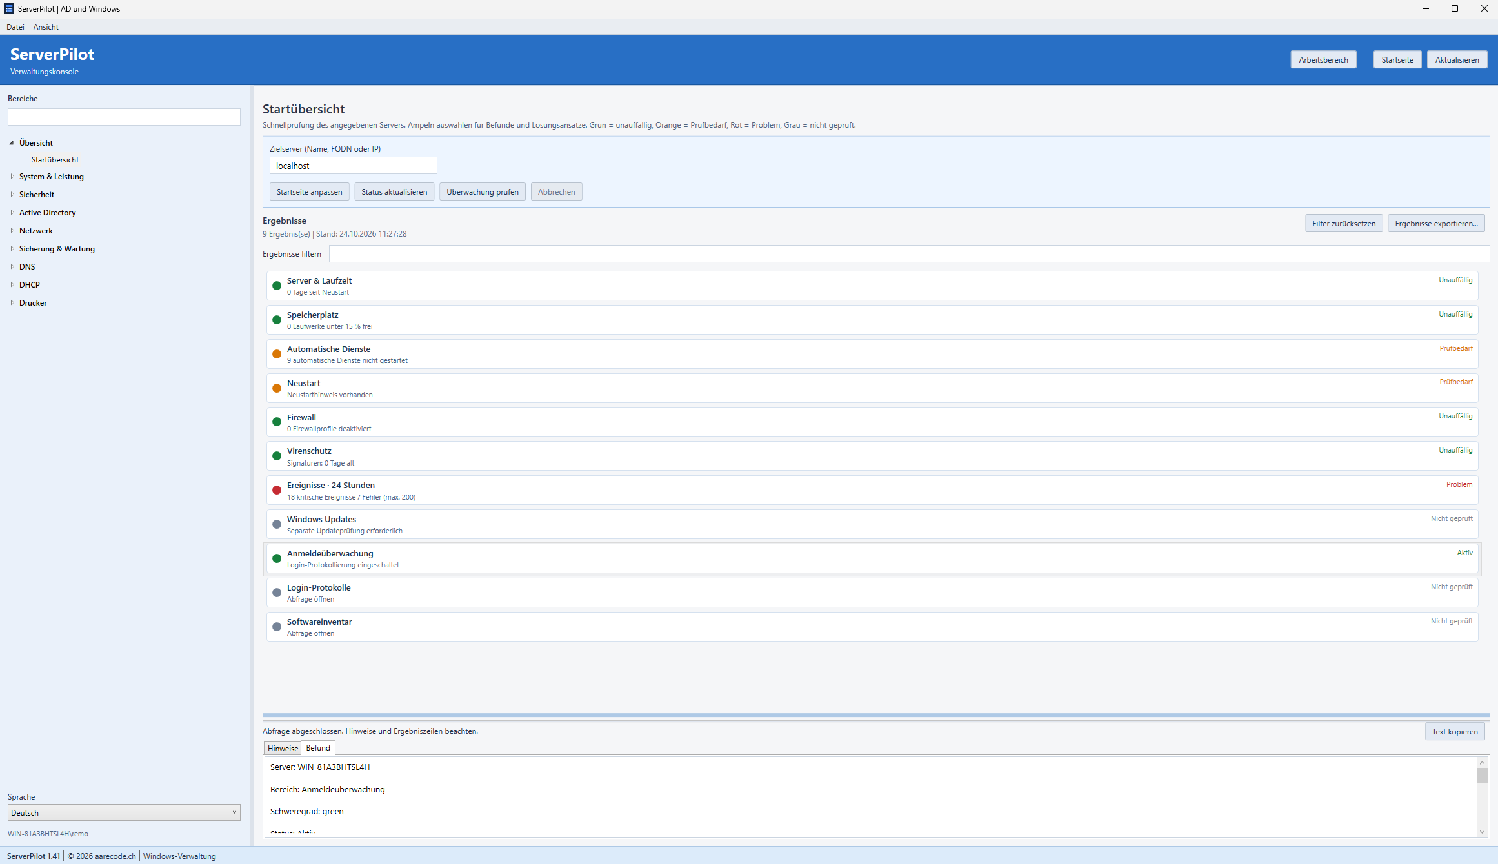Screen dimensions: 1498x864
Task: Select the Neustart result title
Action: (304, 384)
